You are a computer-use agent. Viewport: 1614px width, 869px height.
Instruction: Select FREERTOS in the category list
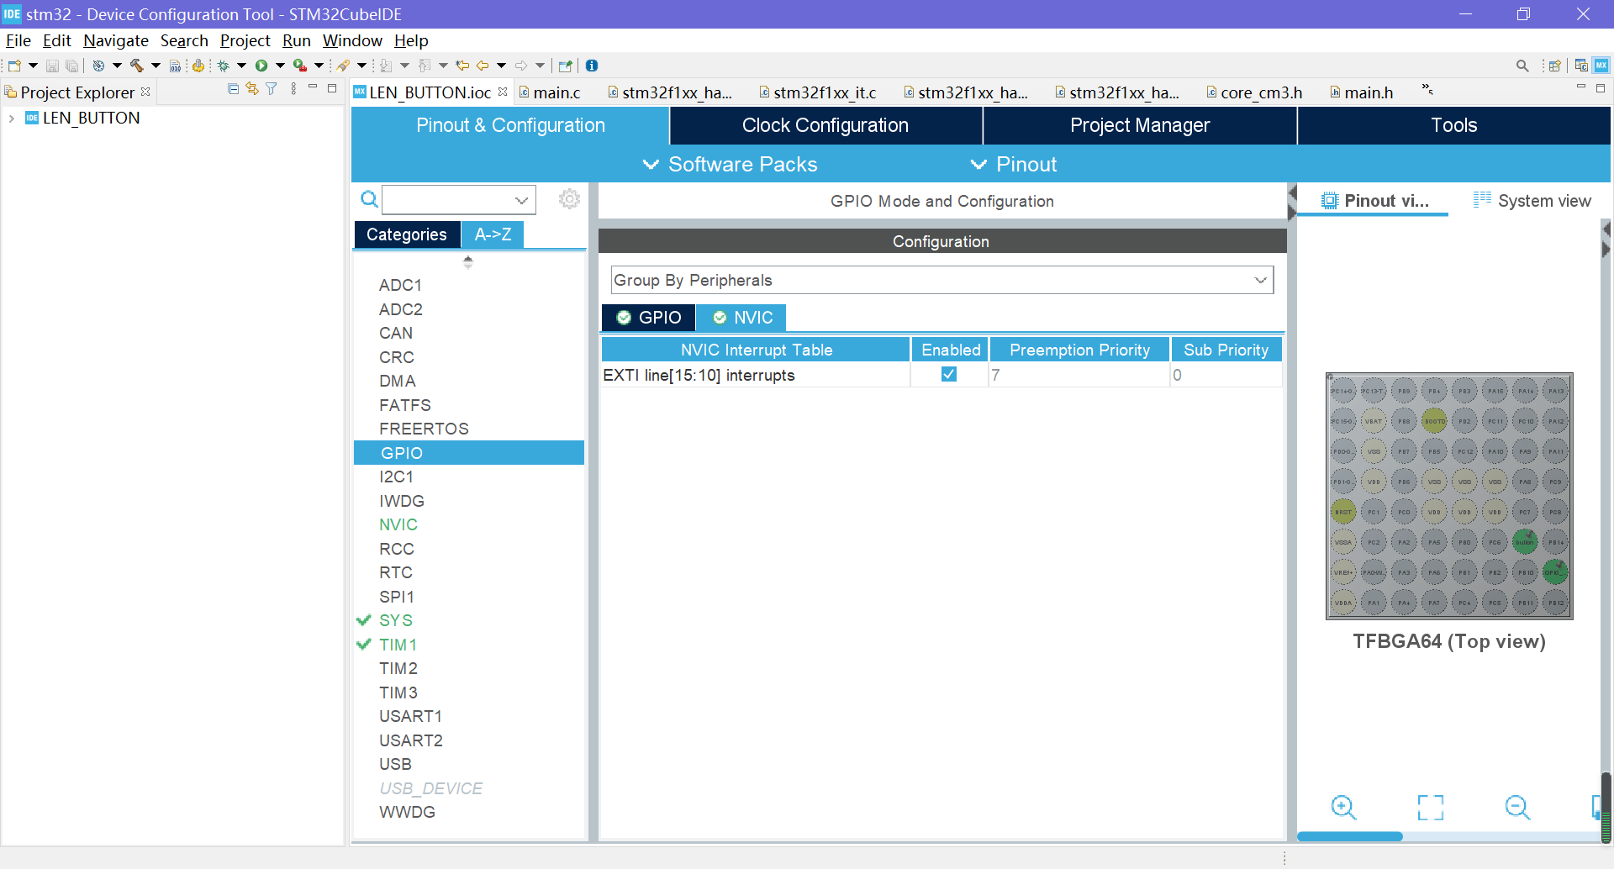pyautogui.click(x=424, y=429)
